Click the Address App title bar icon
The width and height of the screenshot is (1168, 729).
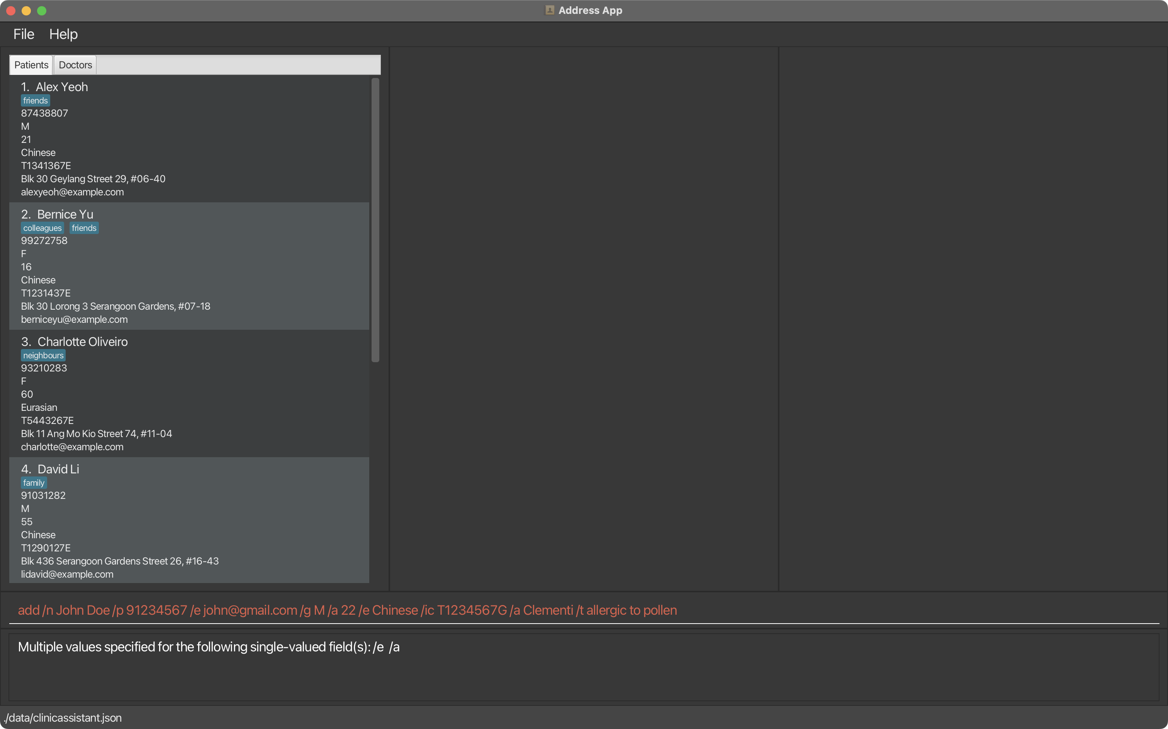(x=549, y=10)
